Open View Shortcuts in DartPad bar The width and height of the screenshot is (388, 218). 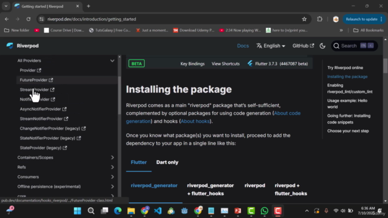226,64
